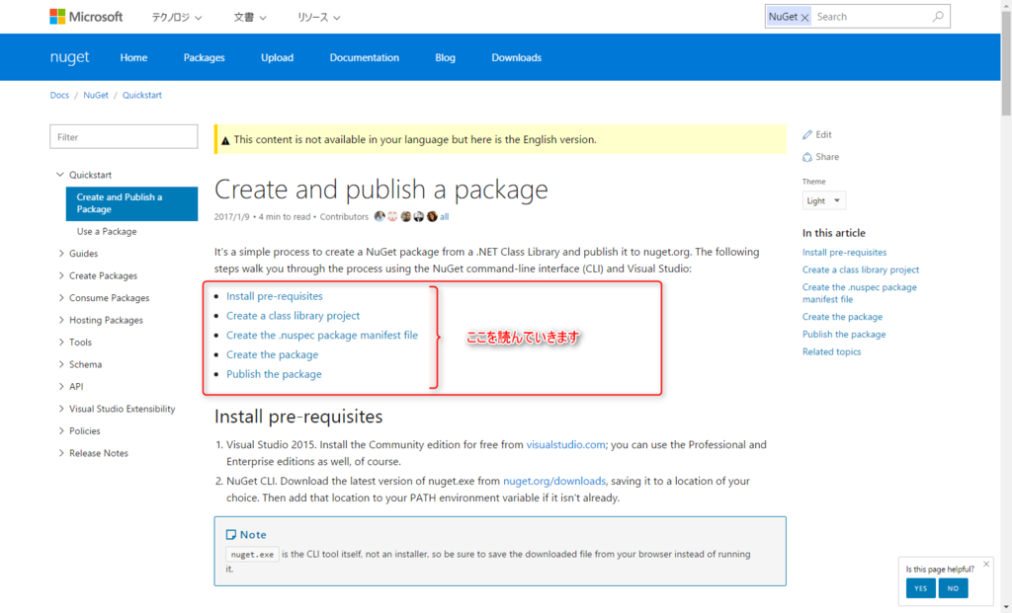Open the Downloads nav item

516,57
